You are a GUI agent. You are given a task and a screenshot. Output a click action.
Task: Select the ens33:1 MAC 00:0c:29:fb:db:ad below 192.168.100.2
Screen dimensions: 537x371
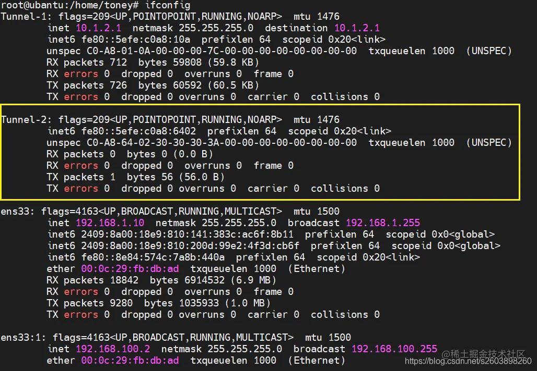pos(130,361)
